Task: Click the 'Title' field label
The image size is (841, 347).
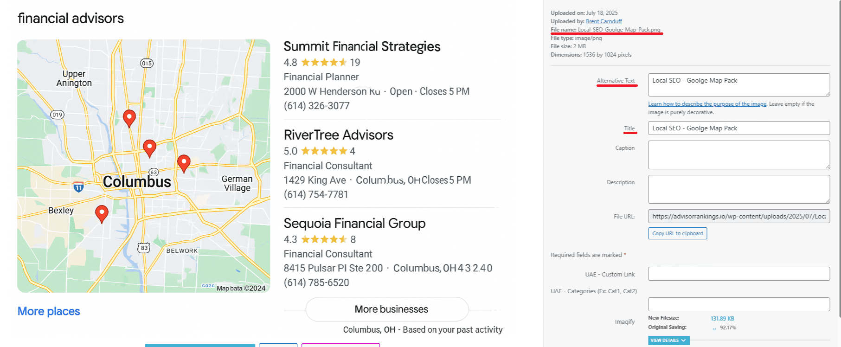Action: point(629,129)
